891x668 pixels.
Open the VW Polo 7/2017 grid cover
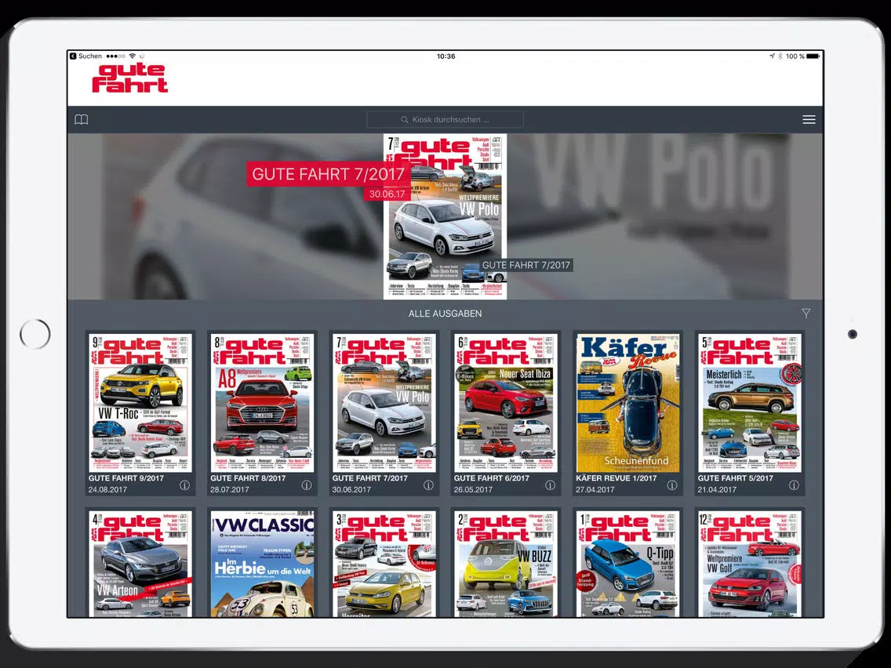(384, 403)
